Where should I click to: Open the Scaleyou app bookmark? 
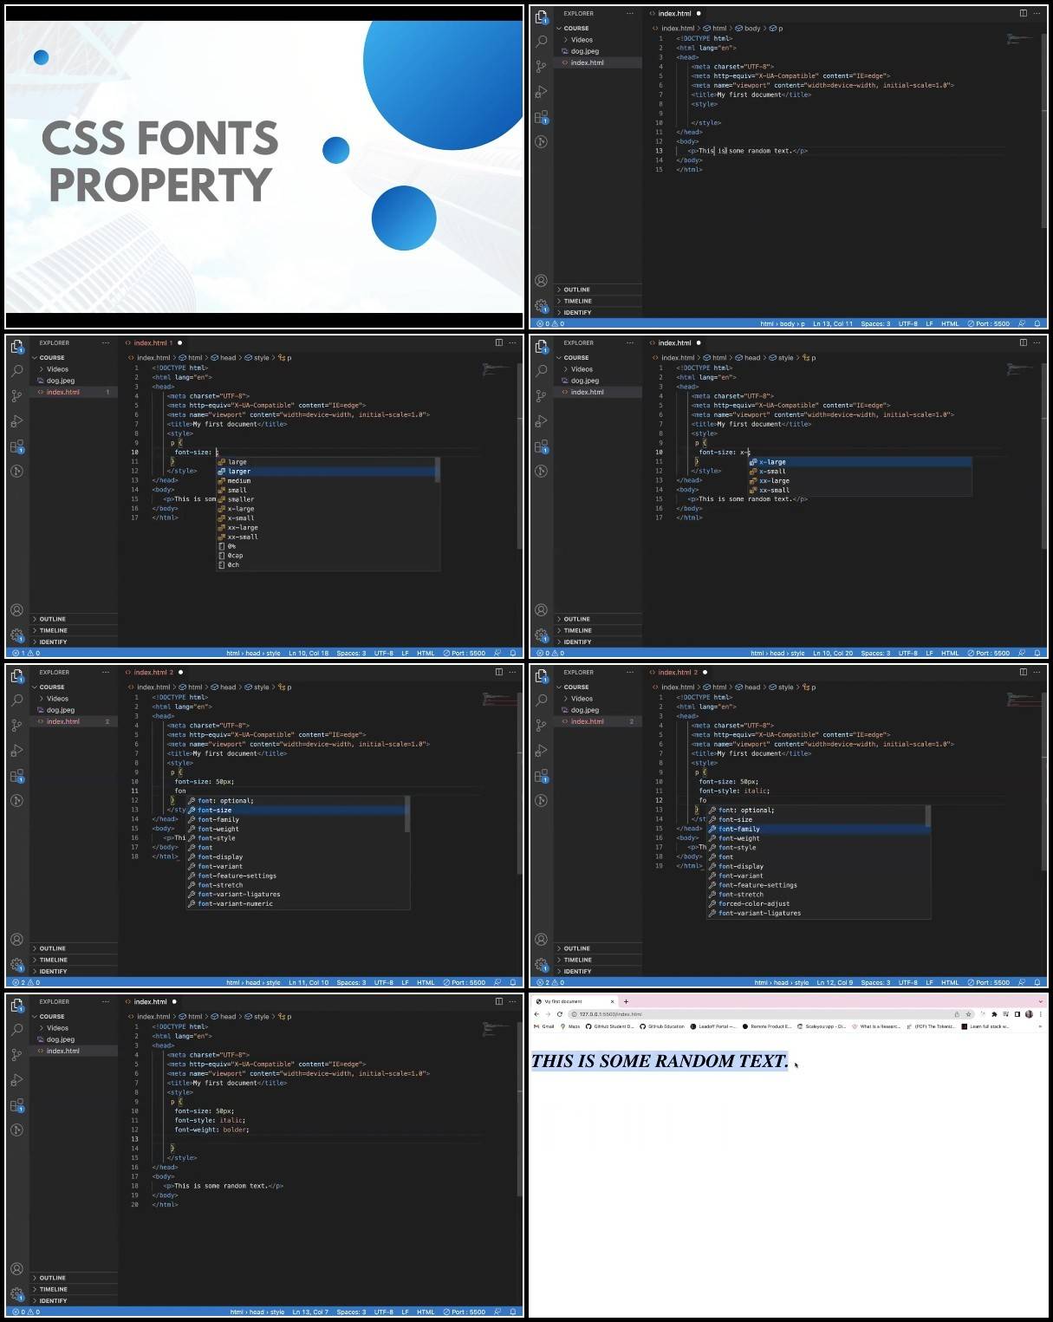(822, 1026)
